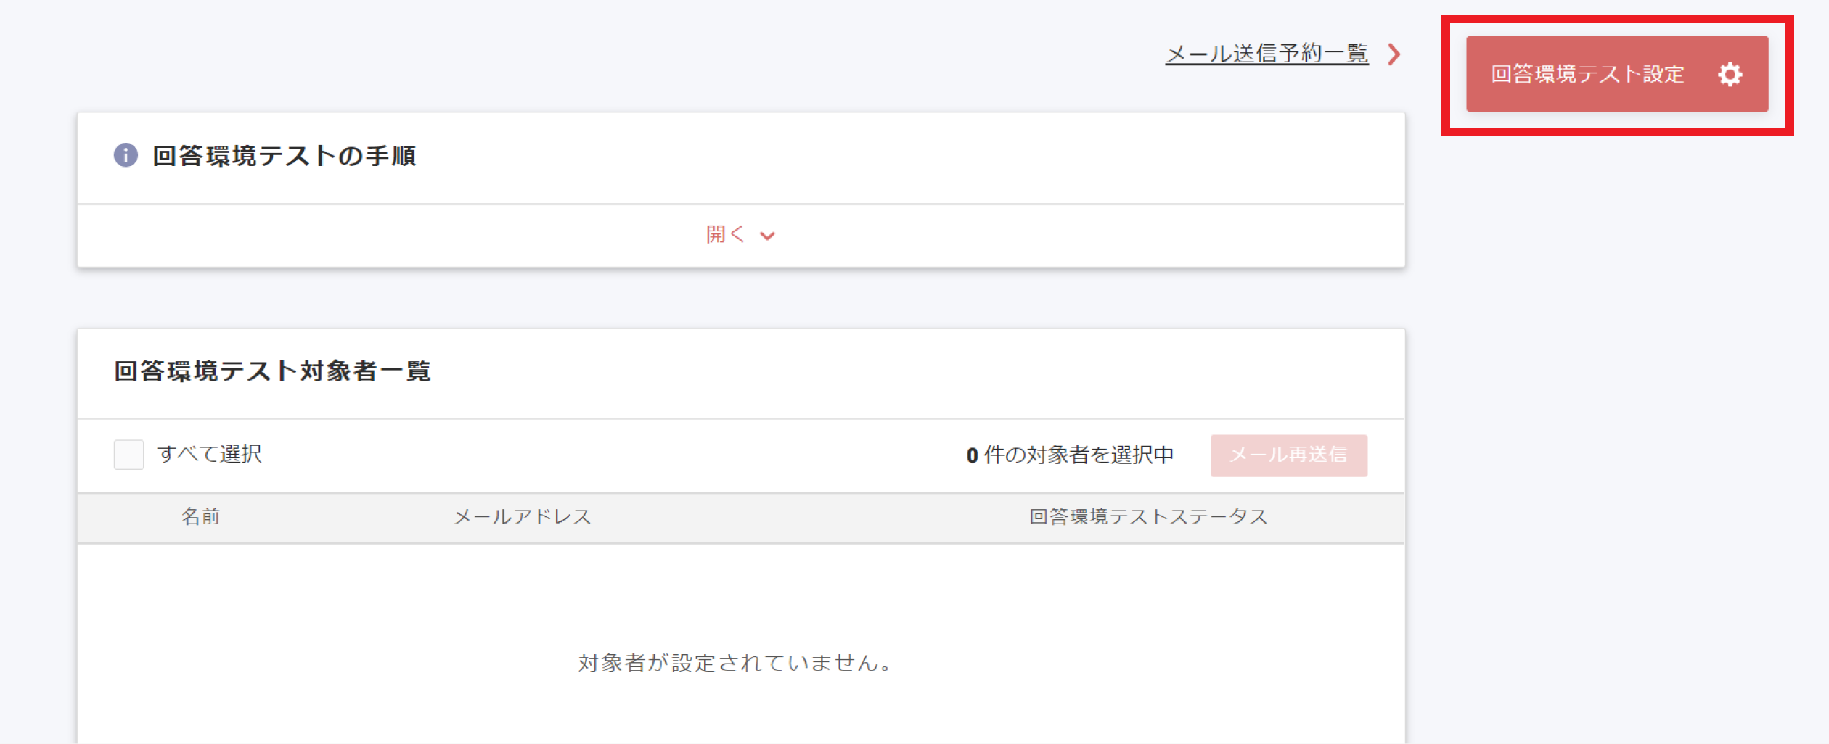Tick the すべて選択 checkbox

coord(128,455)
